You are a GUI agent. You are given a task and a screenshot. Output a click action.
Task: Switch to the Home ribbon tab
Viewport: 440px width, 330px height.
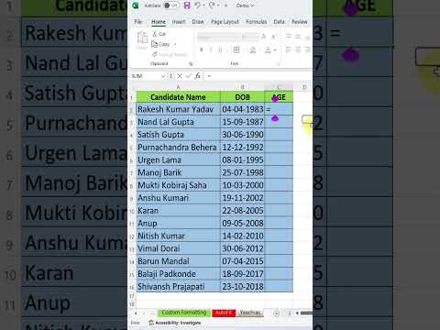tap(159, 22)
